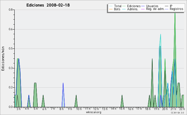The image size is (187, 115).
Task: Click the '21 h' x-axis label
Action: point(173,109)
